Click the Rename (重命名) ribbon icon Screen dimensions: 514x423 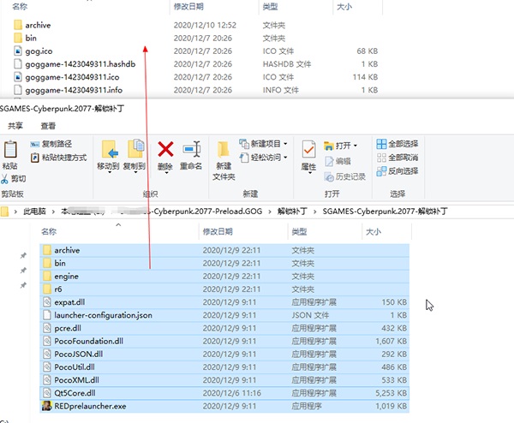coord(191,152)
